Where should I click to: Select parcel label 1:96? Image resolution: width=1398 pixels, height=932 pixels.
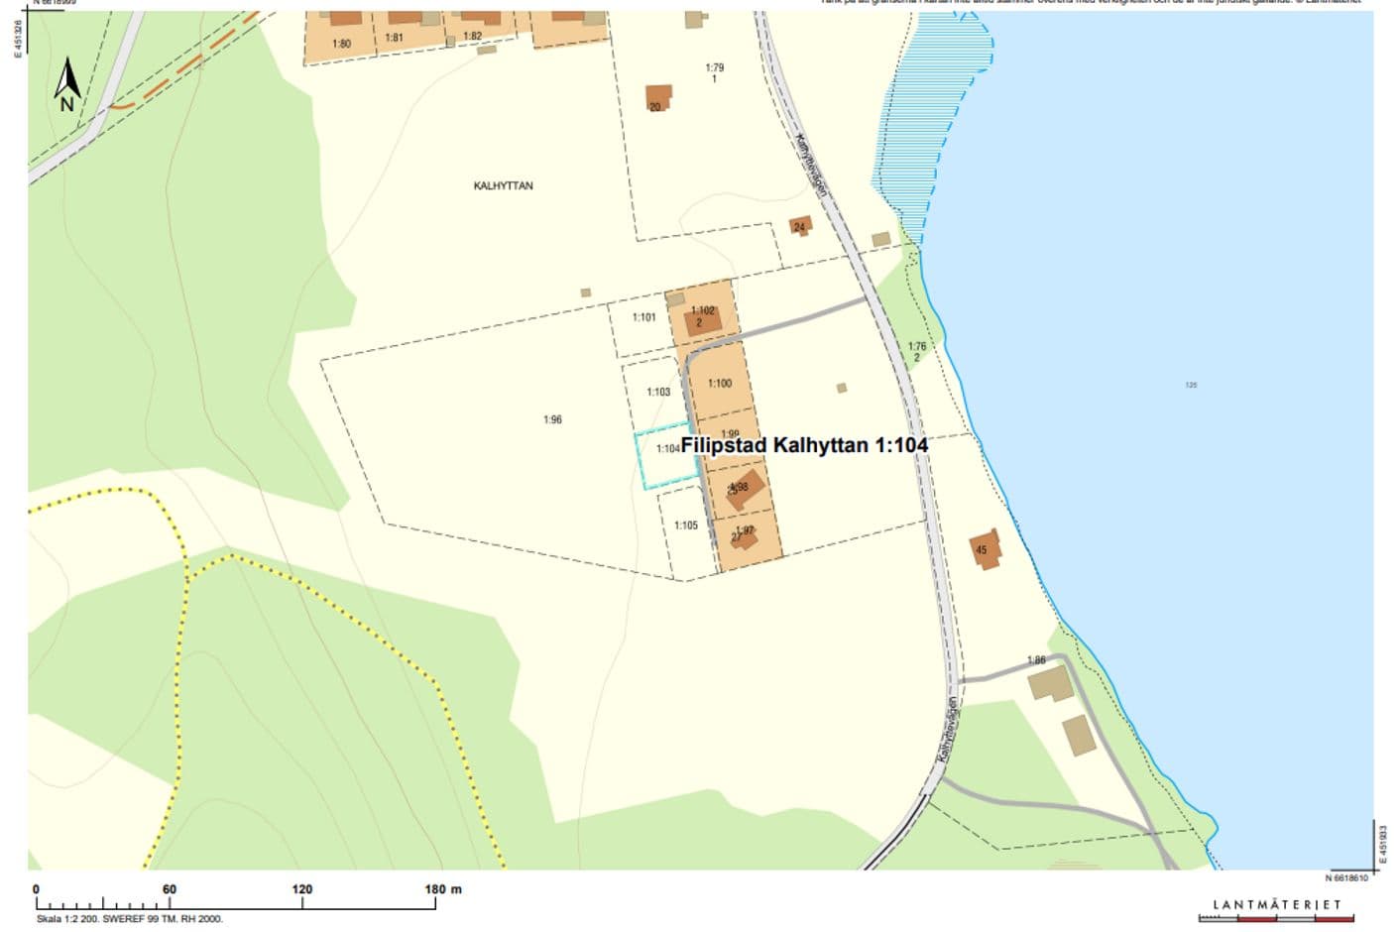552,419
